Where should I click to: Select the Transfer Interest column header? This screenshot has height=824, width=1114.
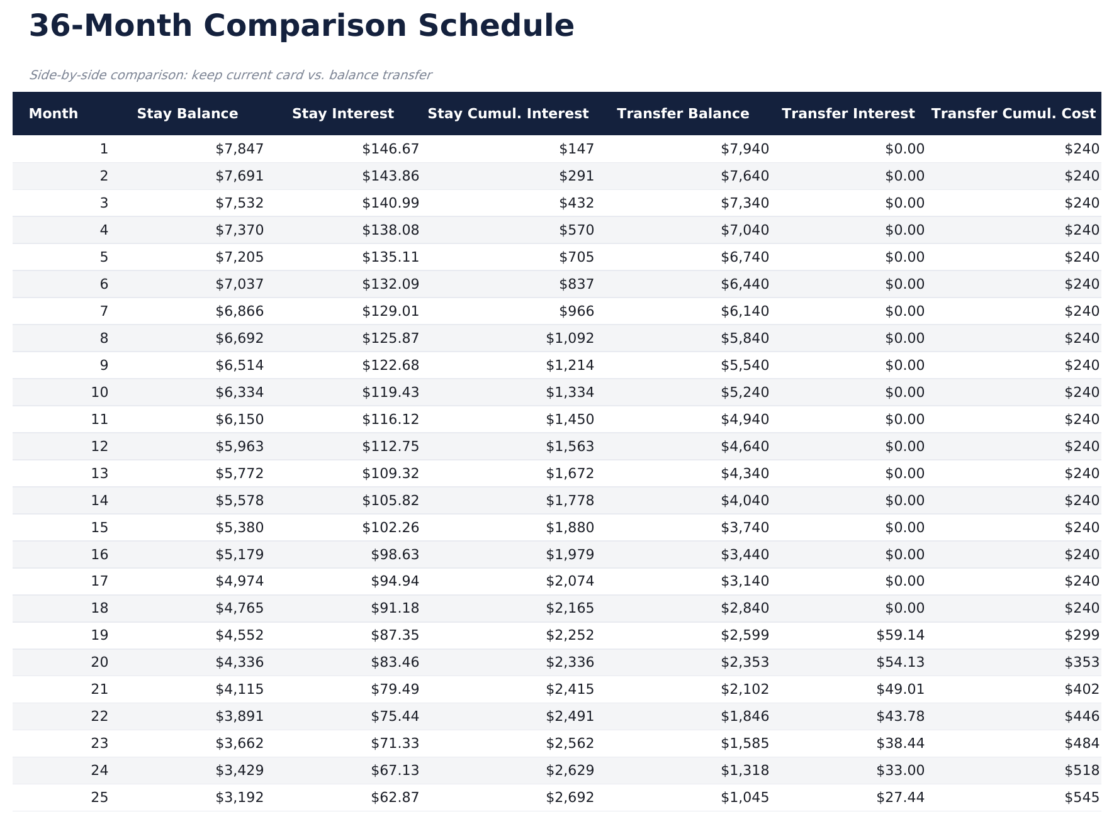(848, 114)
